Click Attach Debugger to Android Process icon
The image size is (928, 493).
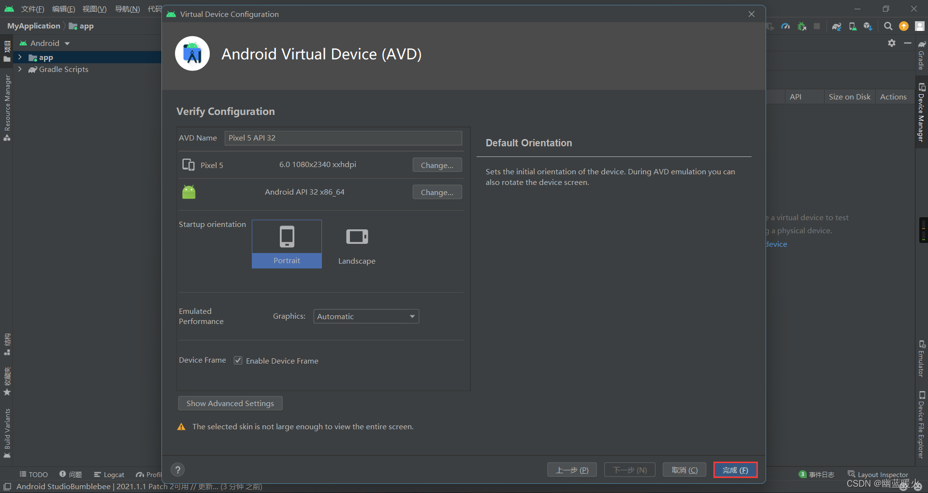point(802,26)
